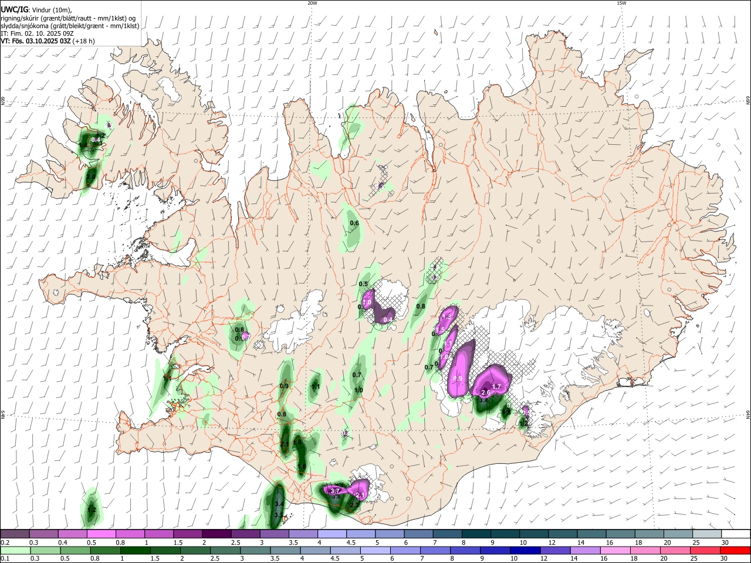This screenshot has height=563, width=751.
Task: Click the 'UWC/IG: Vindur (10m)' title text
Action: (36, 9)
